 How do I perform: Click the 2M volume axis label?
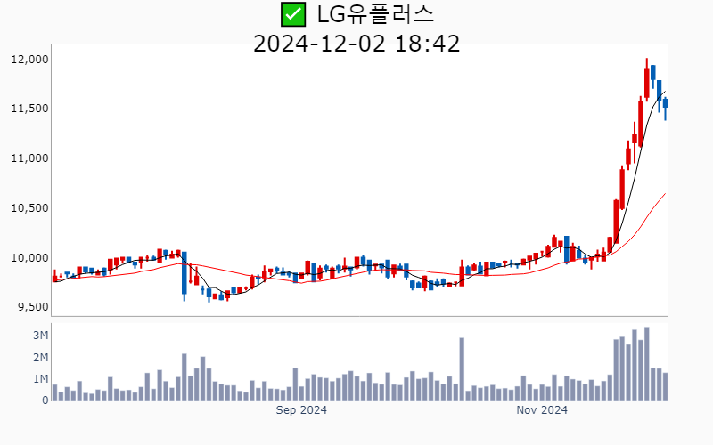tap(40, 358)
